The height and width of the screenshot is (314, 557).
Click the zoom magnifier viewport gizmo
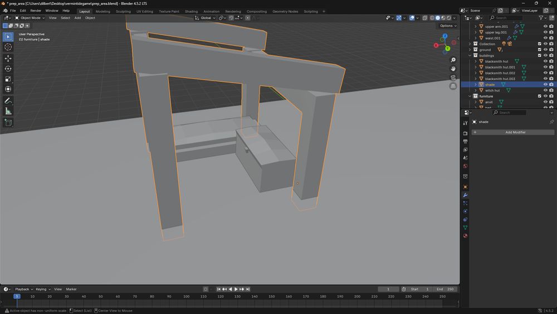(453, 60)
